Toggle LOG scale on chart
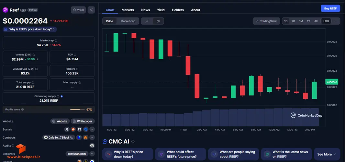 click(x=326, y=21)
